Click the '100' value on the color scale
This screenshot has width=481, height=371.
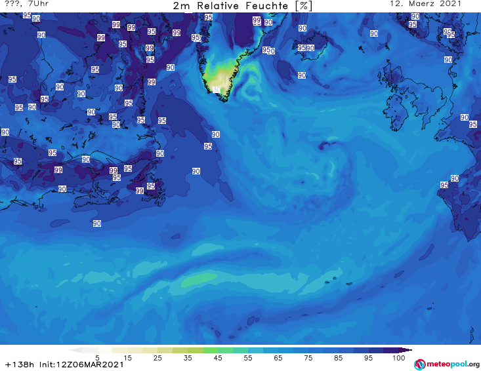click(399, 358)
